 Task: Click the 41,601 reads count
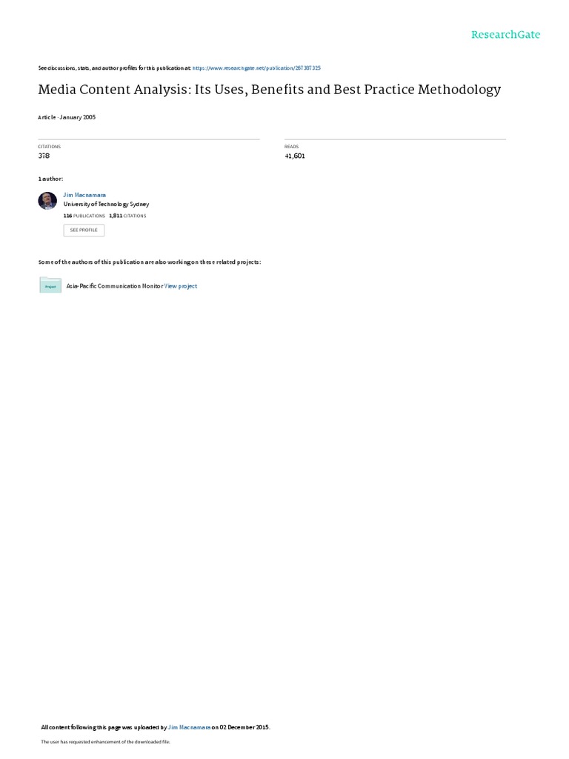[295, 156]
